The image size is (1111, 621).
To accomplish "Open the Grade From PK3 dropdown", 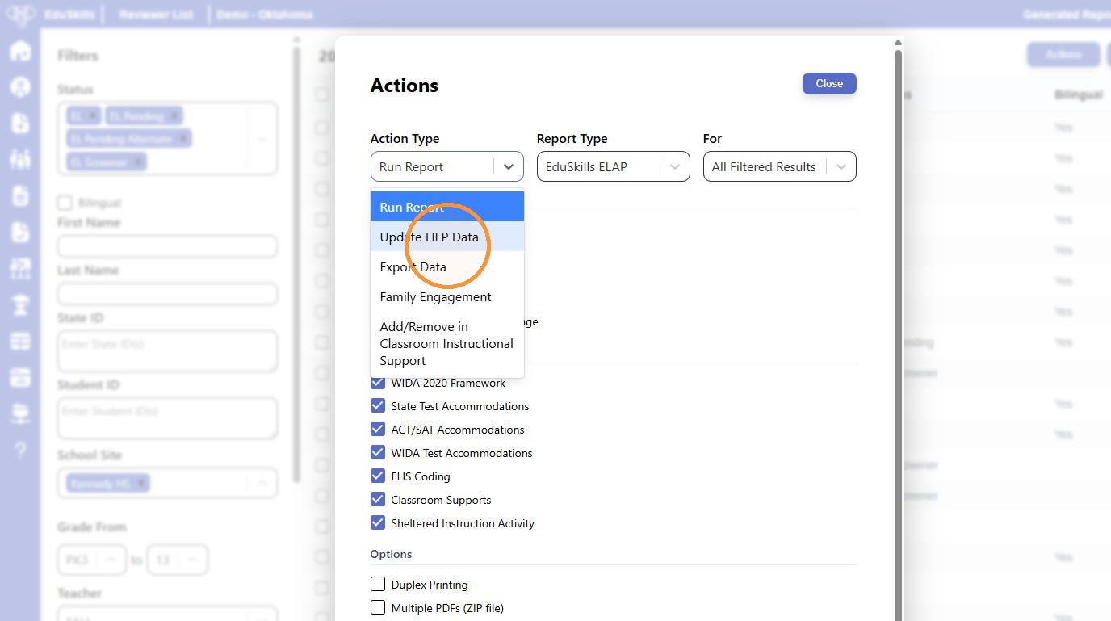I will (x=92, y=560).
